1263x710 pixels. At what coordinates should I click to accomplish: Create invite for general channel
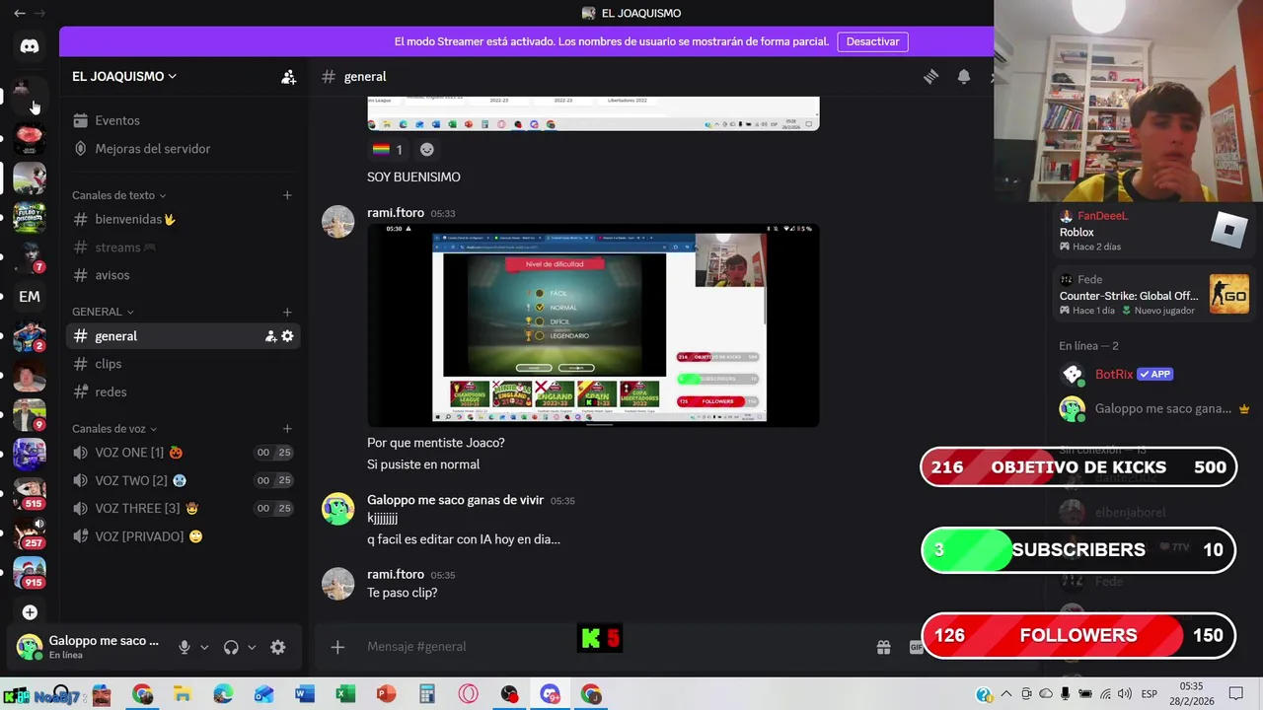tap(270, 336)
